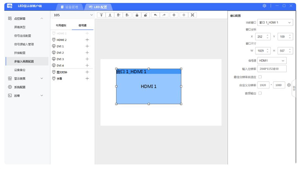
Task: Click the 字幕 source label
Action: pyautogui.click(x=60, y=78)
